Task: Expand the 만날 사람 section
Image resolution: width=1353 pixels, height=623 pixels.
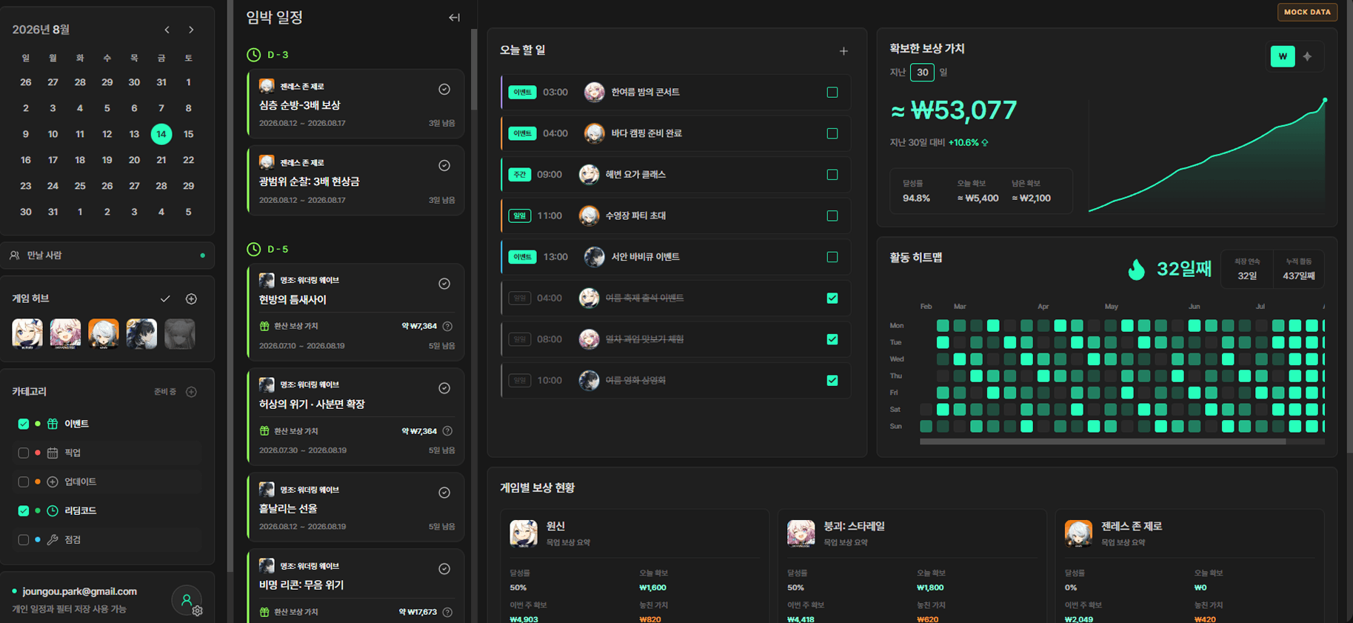Action: [107, 255]
